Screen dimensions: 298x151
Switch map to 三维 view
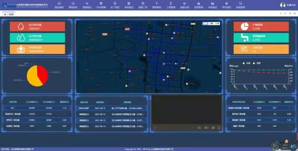[217, 23]
